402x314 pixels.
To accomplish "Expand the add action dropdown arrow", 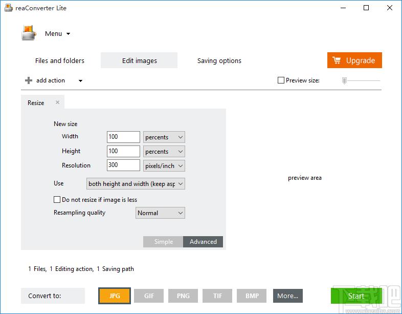I will (80, 80).
